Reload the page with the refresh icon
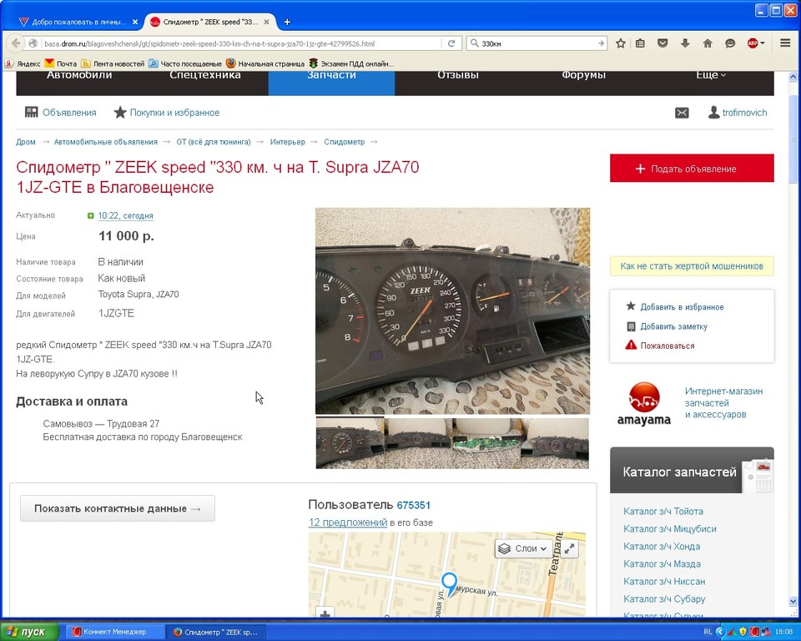801x641 pixels. (x=451, y=43)
